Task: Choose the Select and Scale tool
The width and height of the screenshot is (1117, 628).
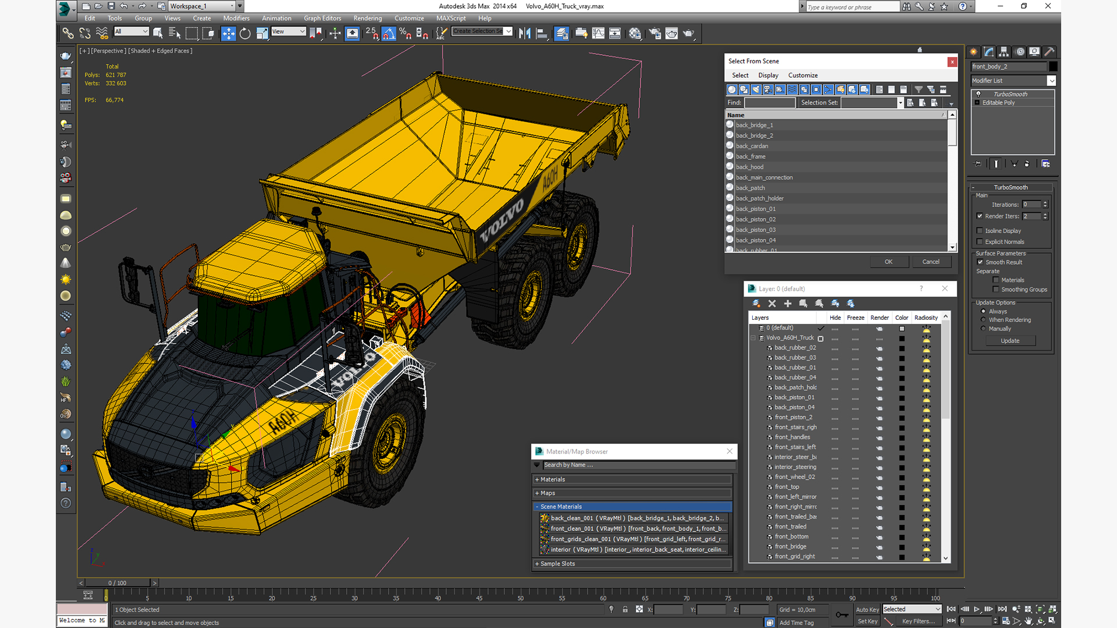Action: point(262,34)
